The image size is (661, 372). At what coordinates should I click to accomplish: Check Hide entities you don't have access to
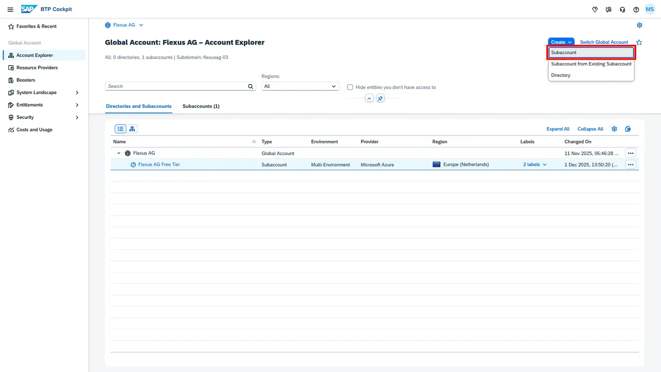[x=350, y=87]
